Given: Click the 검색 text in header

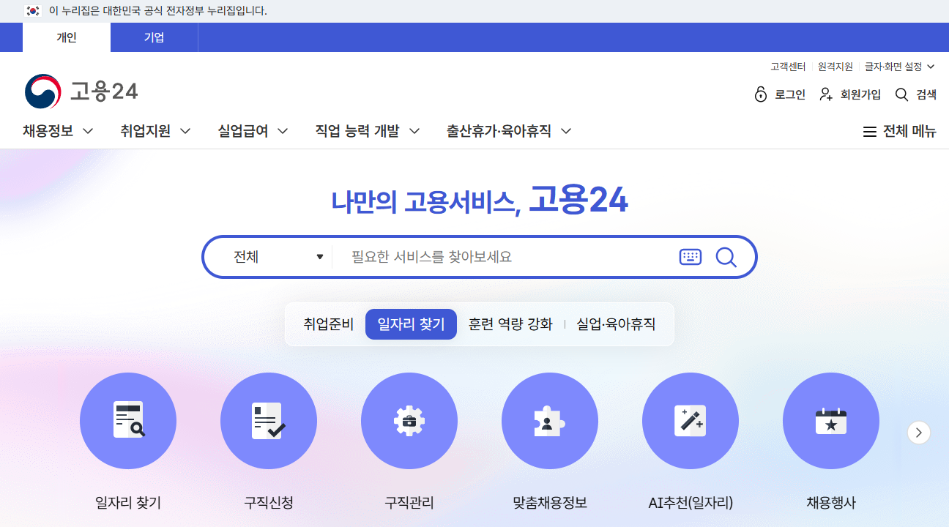Looking at the screenshot, I should [x=926, y=94].
